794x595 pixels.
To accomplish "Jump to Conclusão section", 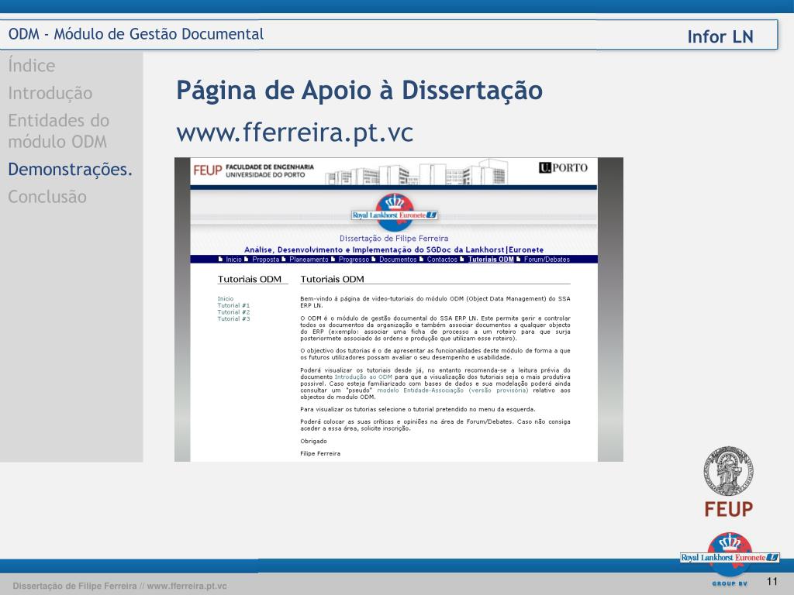I will click(47, 196).
